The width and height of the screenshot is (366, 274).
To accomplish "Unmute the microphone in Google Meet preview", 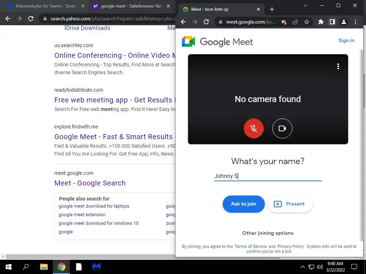I will pyautogui.click(x=253, y=128).
